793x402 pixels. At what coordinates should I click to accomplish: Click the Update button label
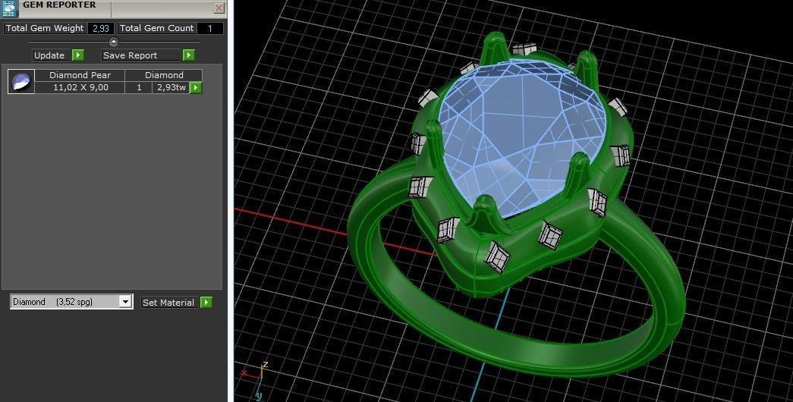49,55
